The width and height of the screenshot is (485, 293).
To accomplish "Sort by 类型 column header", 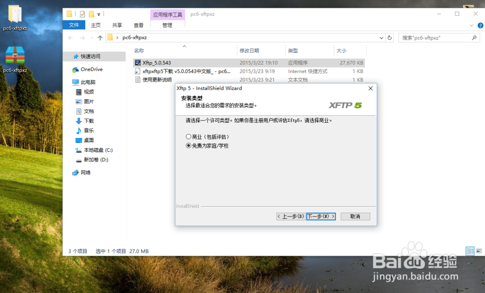I will [293, 51].
